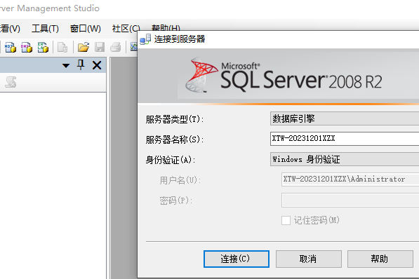Viewport: 419px width, 279px height.
Task: Open the Object Explorer panel options arrow
Action: point(66,65)
